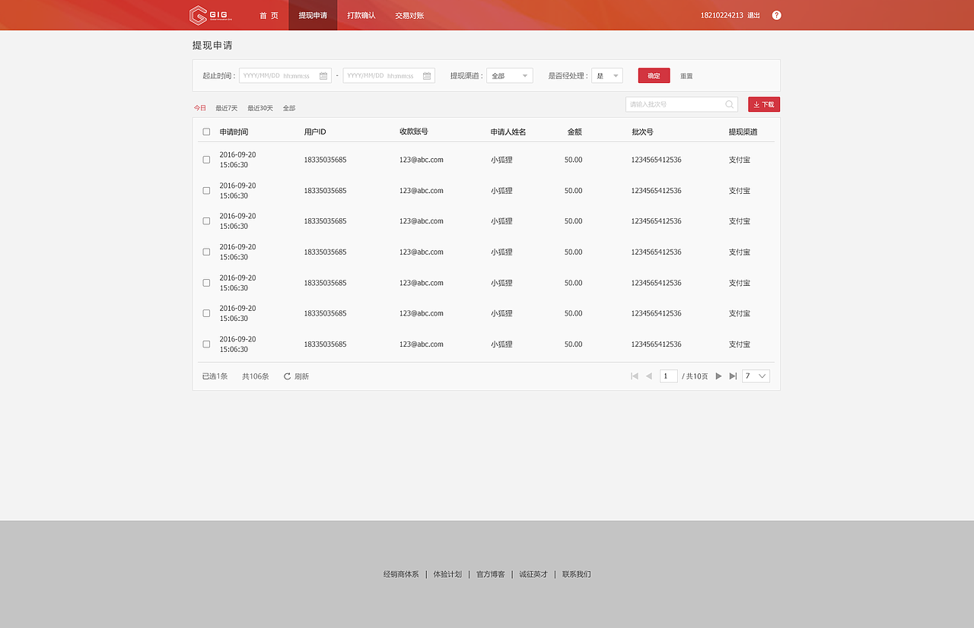Click the refresh circular arrow icon
Viewport: 974px width, 628px height.
point(288,376)
